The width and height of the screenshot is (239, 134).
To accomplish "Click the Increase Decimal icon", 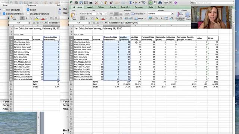I will click(167, 18).
